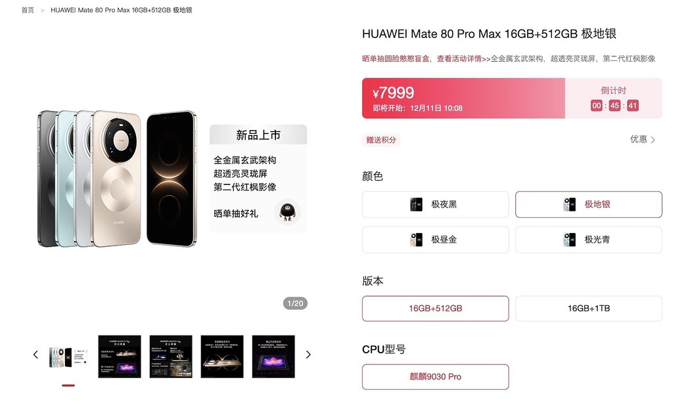Select the 极夜黑 color option
Image resolution: width=673 pixels, height=409 pixels.
435,205
